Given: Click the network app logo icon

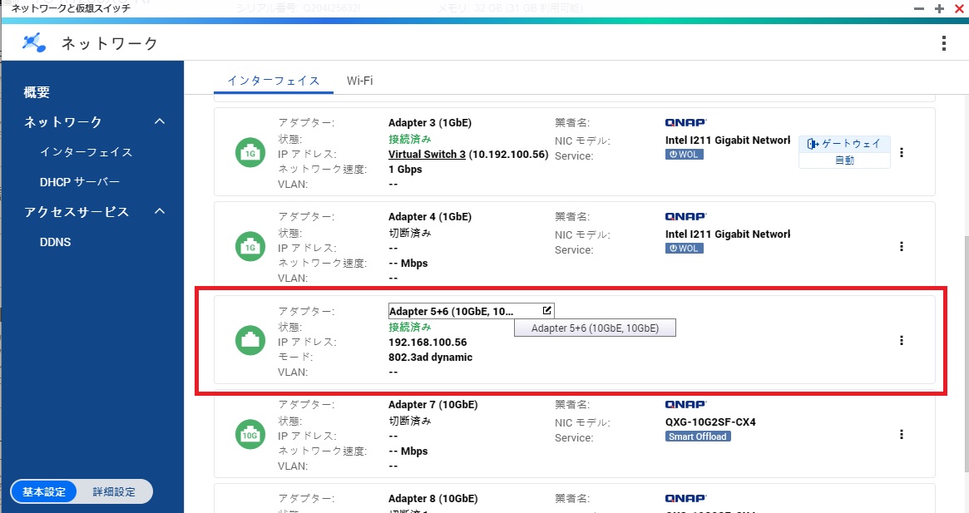Looking at the screenshot, I should tap(33, 43).
